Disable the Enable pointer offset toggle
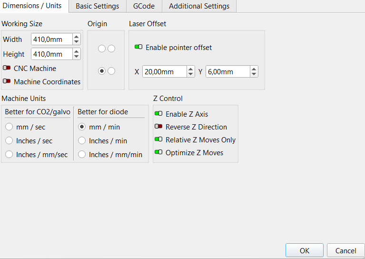This screenshot has height=259, width=365. click(138, 47)
